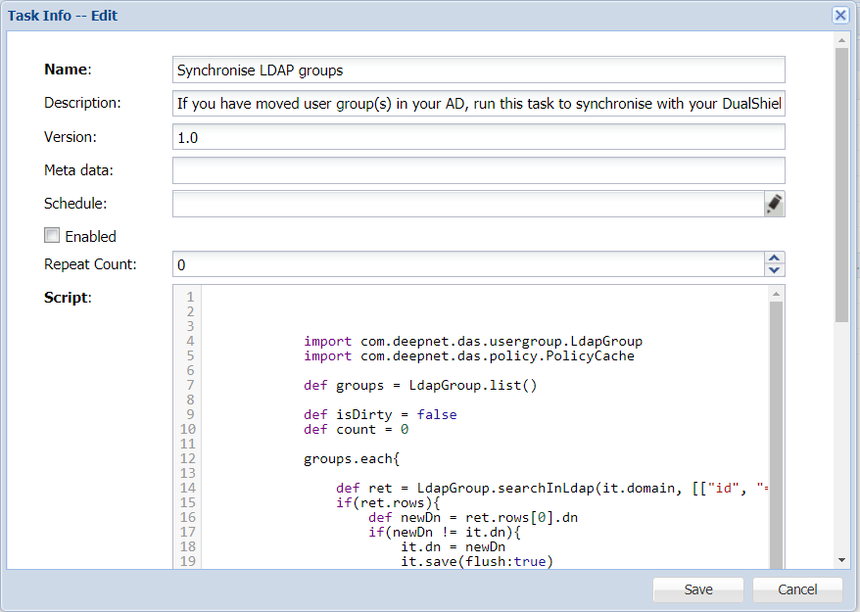
Task: Click the script editor's scroll-up arrow
Action: tap(777, 294)
